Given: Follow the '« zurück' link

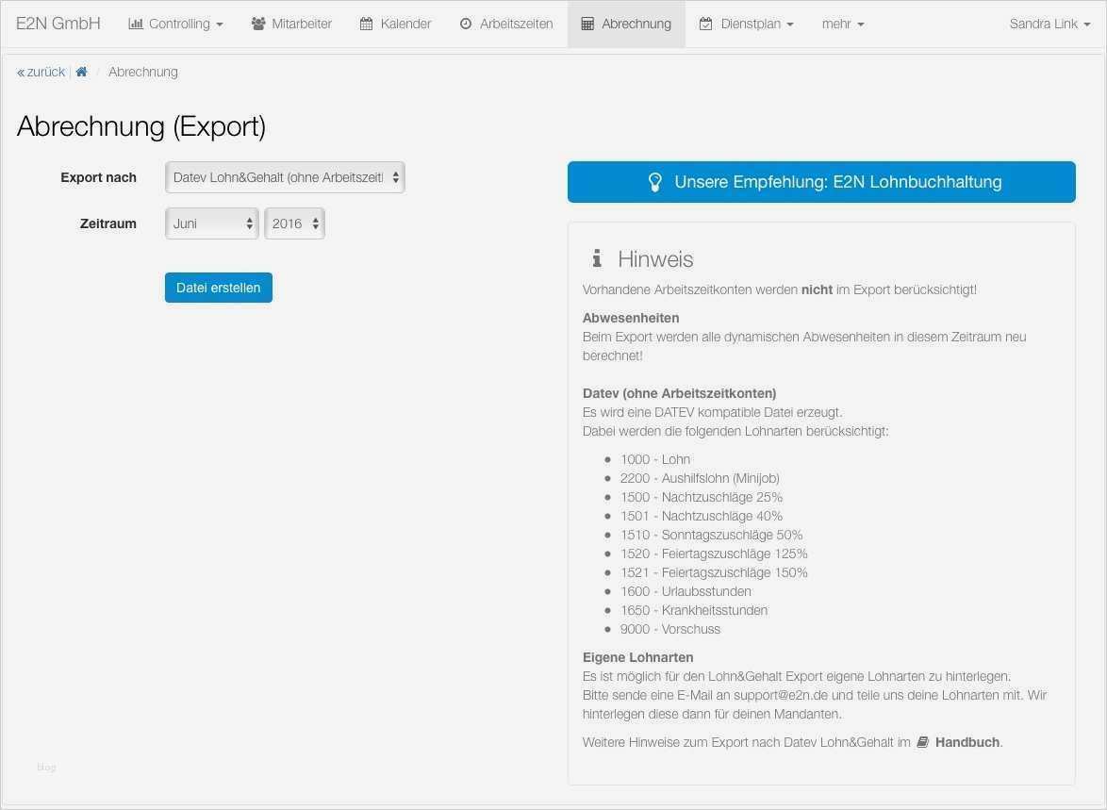Looking at the screenshot, I should [x=41, y=71].
